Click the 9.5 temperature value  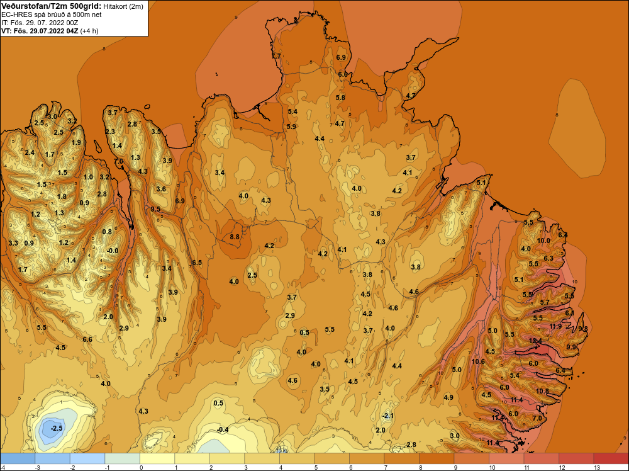pos(155,209)
